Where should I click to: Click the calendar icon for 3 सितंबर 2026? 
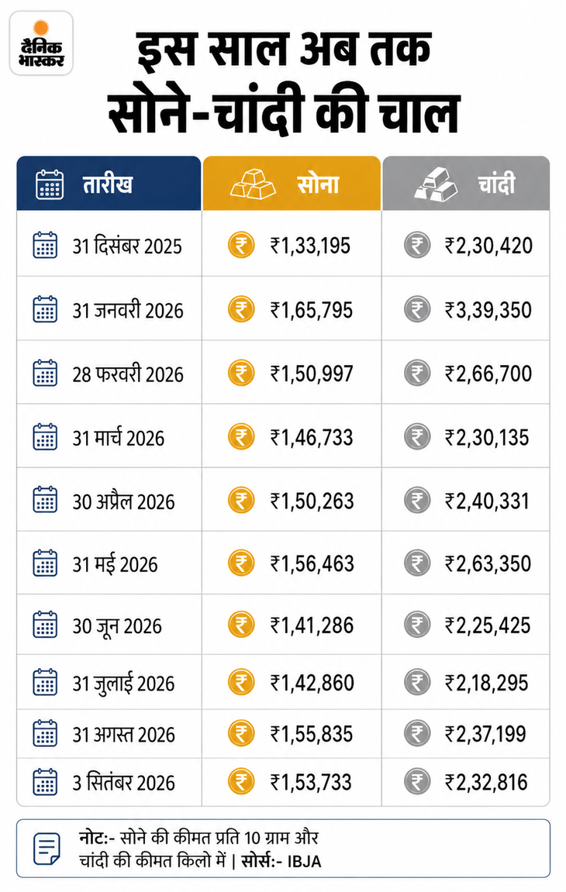click(x=45, y=782)
